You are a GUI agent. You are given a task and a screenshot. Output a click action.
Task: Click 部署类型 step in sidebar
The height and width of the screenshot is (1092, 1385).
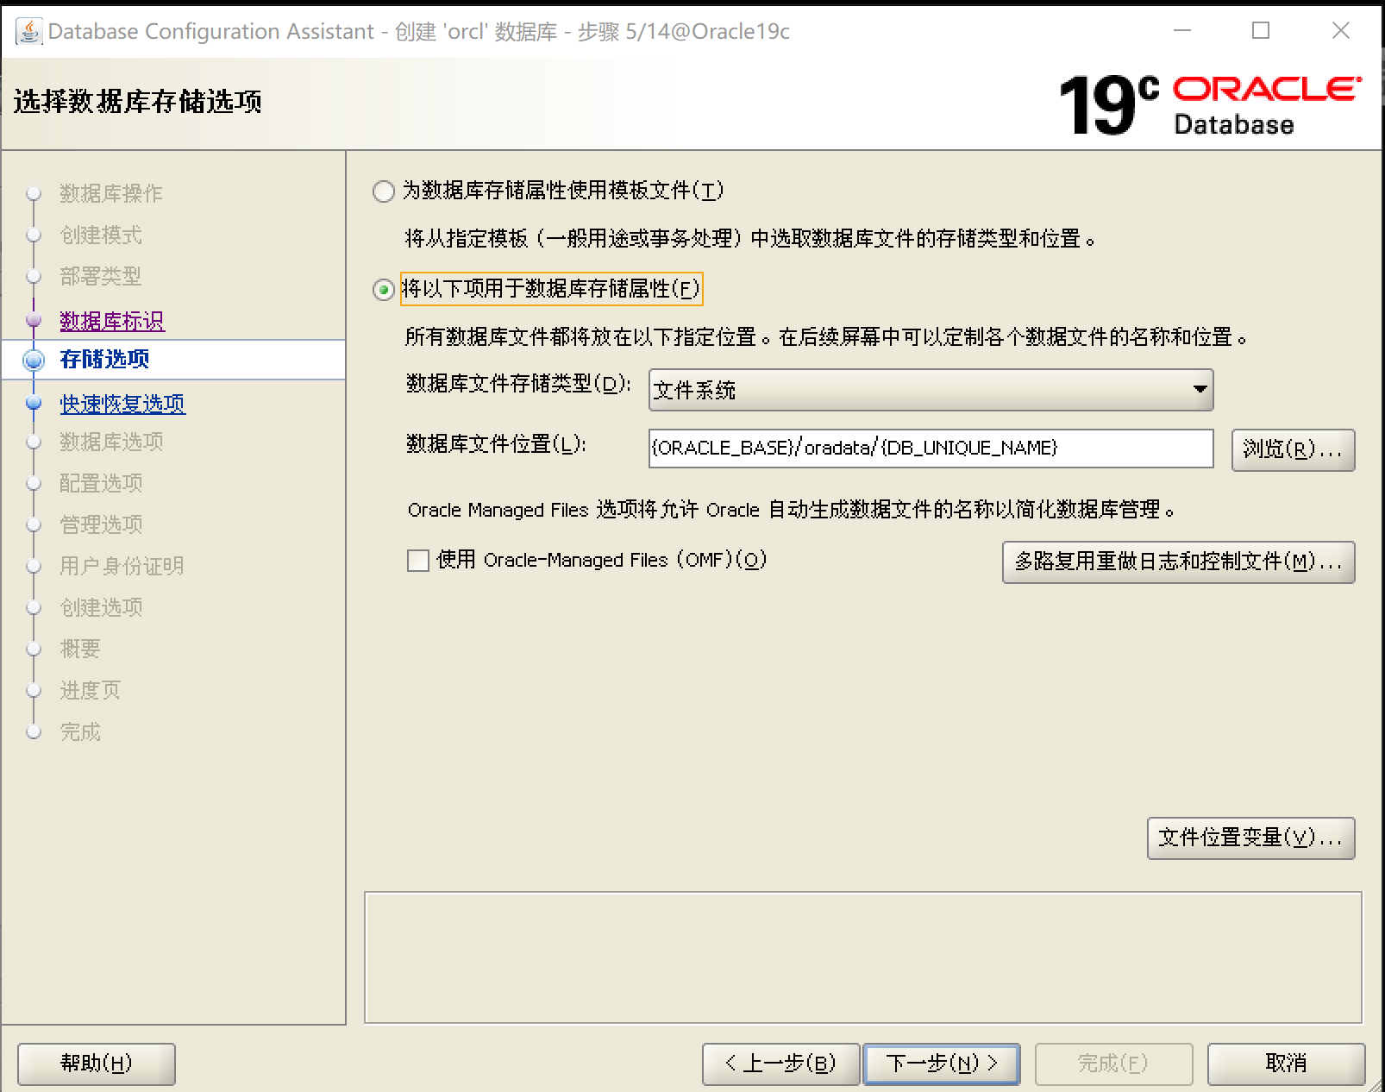(101, 276)
